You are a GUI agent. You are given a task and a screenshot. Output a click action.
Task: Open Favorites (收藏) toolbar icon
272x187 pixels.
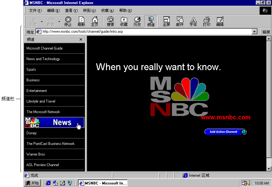(124, 21)
